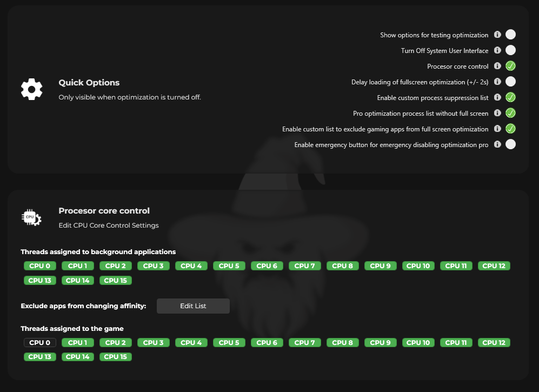The width and height of the screenshot is (539, 392).
Task: Click the Quick Options gear icon
Action: (x=31, y=89)
